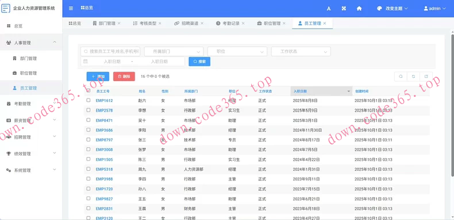Check the row for EMP8797
Image resolution: width=454 pixels, height=220 pixels.
89,139
